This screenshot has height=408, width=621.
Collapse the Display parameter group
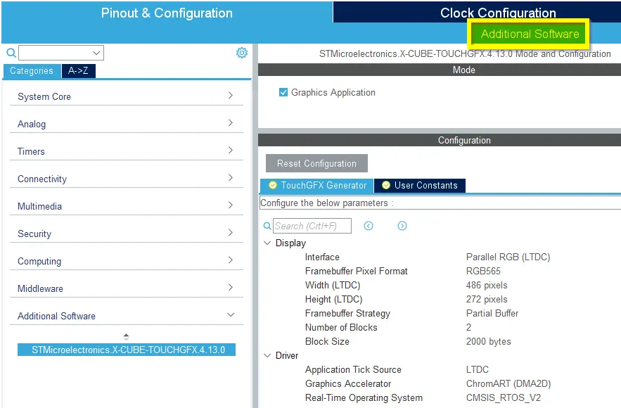tap(267, 243)
